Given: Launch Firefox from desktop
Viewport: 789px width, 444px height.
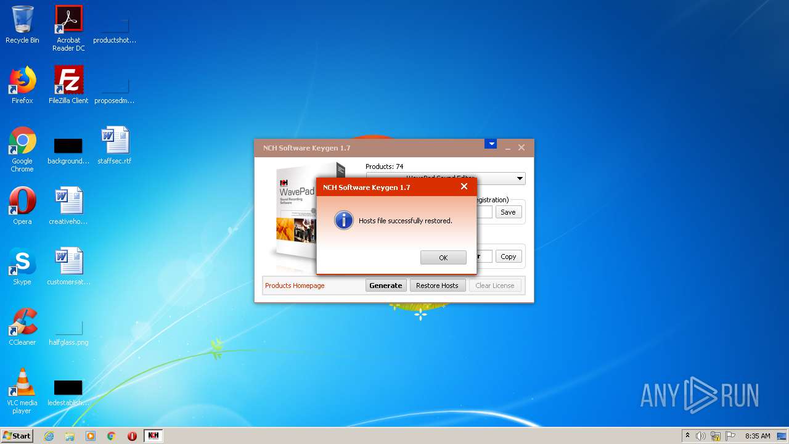Looking at the screenshot, I should pos(22,85).
